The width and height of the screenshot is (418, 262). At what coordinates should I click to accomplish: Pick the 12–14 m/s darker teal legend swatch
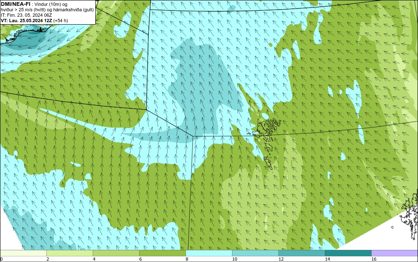(x=301, y=253)
